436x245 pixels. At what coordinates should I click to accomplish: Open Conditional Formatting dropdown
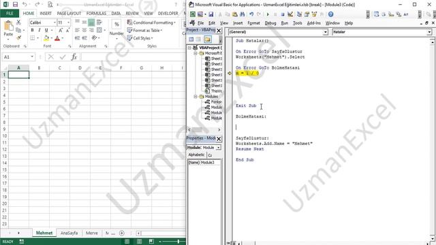[x=151, y=22]
